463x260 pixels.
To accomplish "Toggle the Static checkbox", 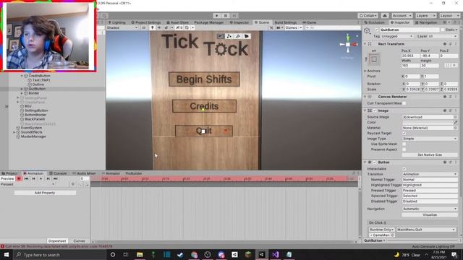I will click(x=442, y=30).
